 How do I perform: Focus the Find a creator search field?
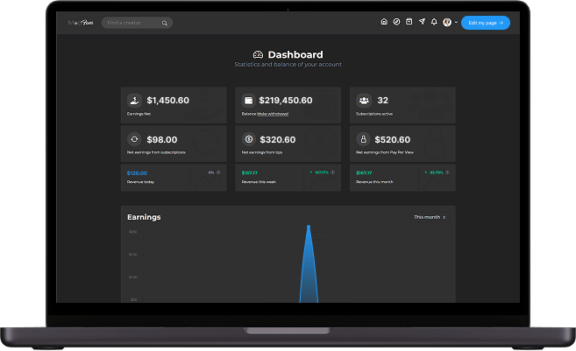[x=137, y=23]
